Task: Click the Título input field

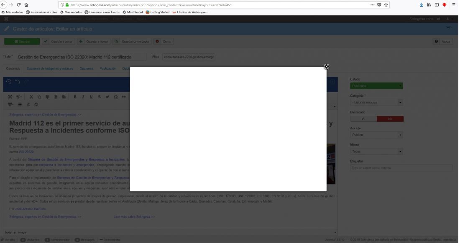Action: coord(81,57)
